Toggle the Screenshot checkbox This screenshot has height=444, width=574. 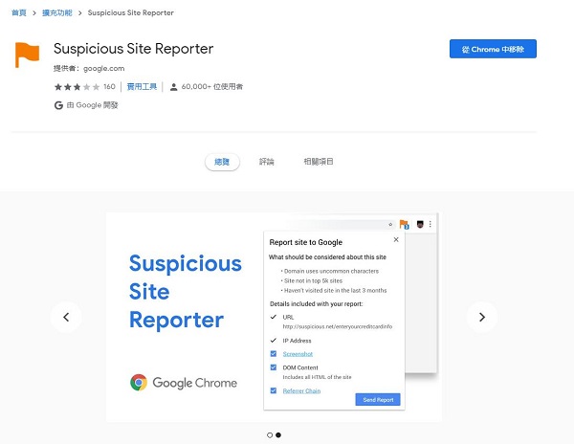(274, 354)
